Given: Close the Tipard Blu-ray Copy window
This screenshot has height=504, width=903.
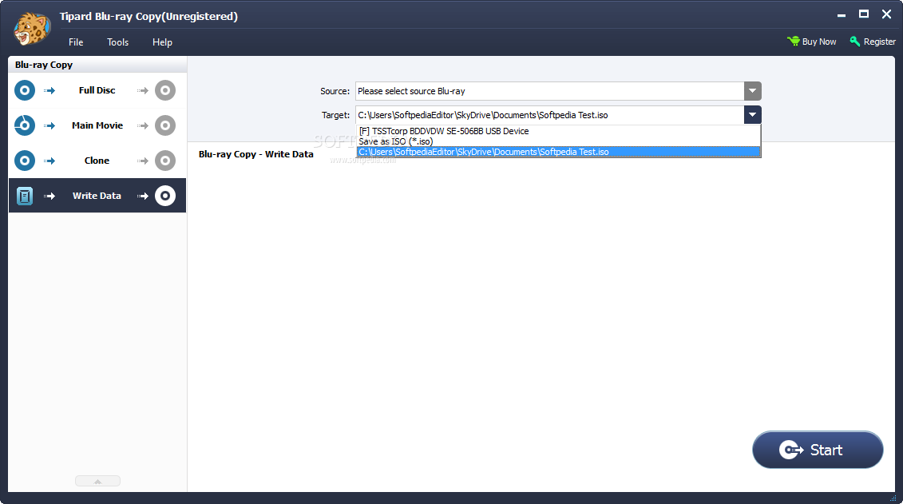Looking at the screenshot, I should (x=886, y=14).
